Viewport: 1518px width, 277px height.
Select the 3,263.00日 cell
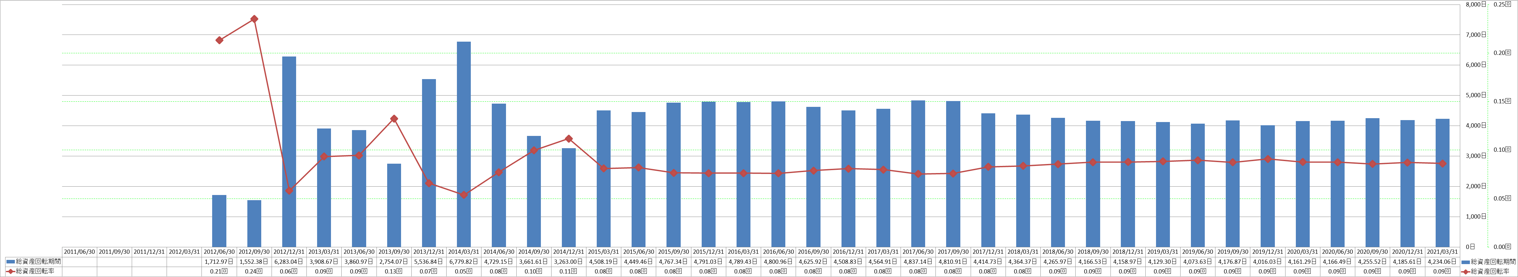(x=569, y=261)
